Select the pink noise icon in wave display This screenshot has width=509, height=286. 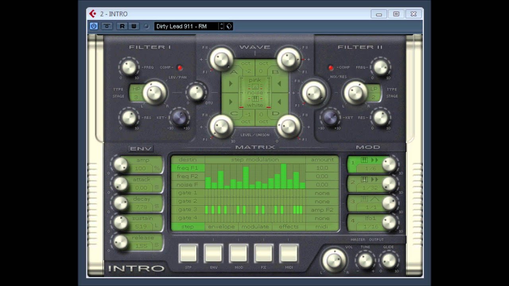(255, 87)
